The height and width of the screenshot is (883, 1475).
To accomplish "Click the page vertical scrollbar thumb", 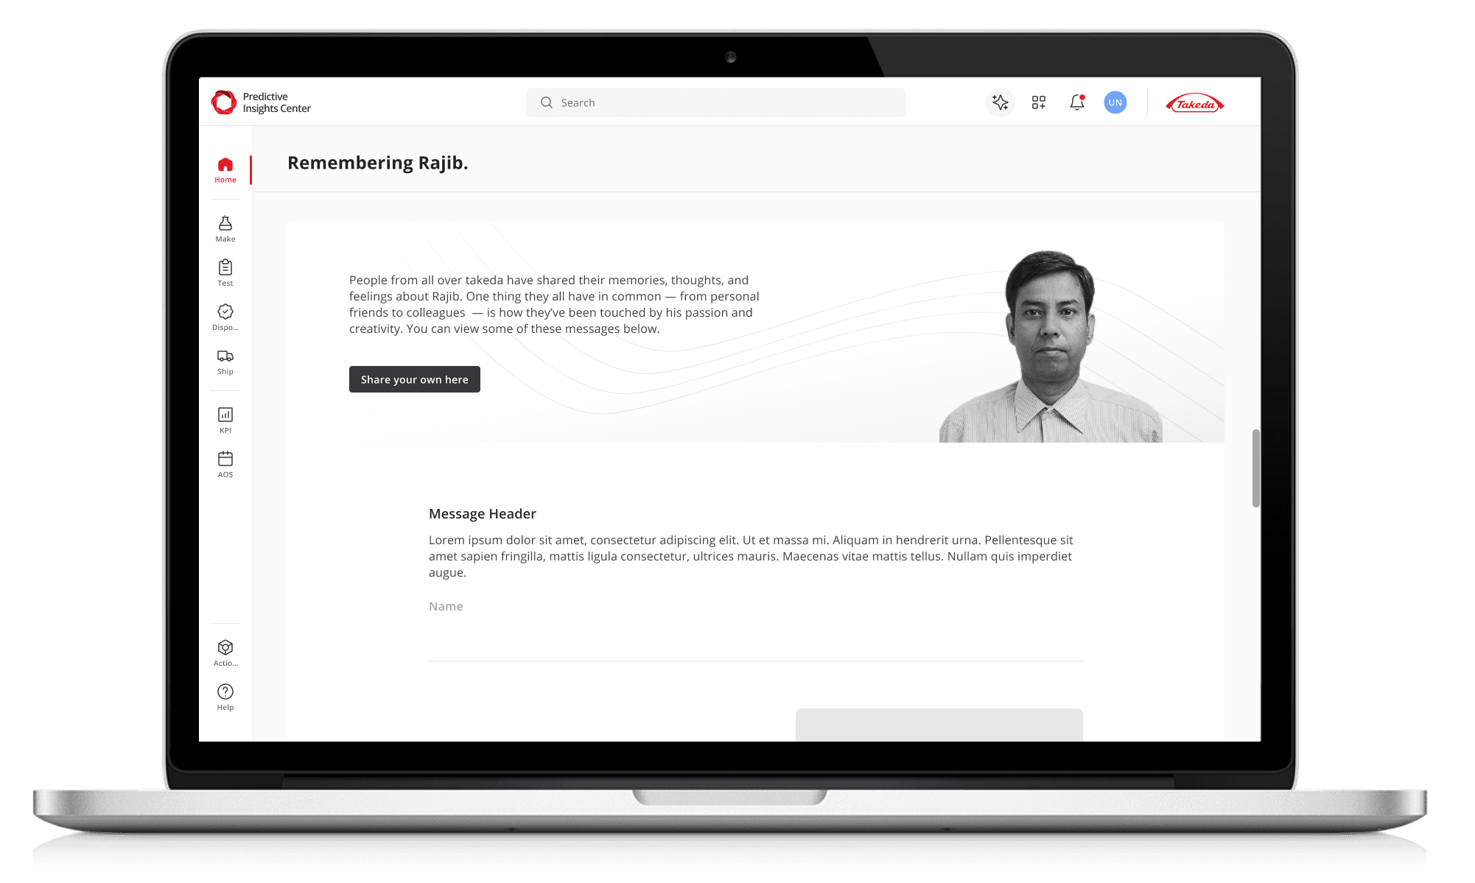I will click(x=1255, y=468).
